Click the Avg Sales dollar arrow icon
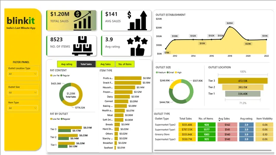The image size is (276, 155). pyautogui.click(x=137, y=20)
